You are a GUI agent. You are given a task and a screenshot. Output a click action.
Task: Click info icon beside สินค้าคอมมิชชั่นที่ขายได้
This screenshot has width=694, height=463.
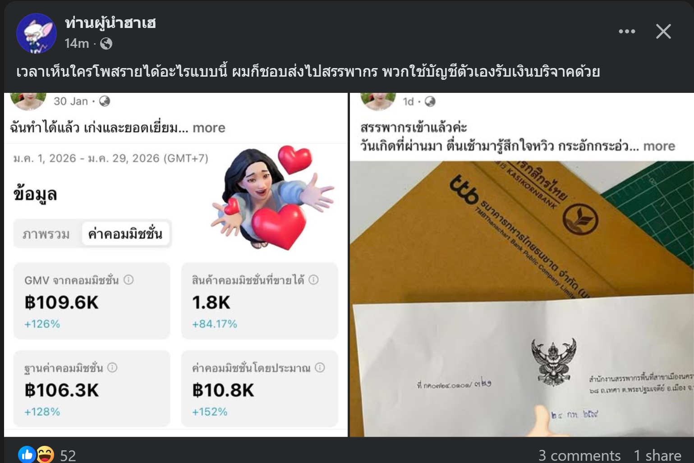(313, 280)
